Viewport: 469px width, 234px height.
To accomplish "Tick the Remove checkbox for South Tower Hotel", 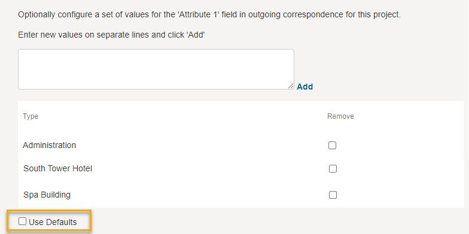I will pyautogui.click(x=333, y=168).
